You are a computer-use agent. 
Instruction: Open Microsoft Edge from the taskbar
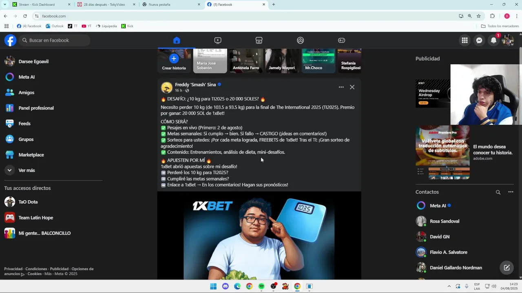(x=237, y=286)
